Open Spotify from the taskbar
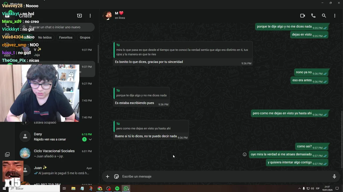 point(117,189)
